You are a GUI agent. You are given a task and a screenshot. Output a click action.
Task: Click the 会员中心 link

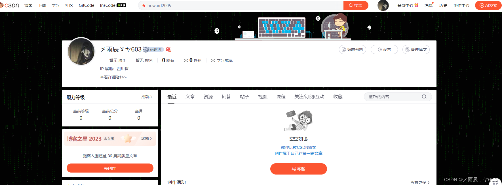tap(405, 5)
